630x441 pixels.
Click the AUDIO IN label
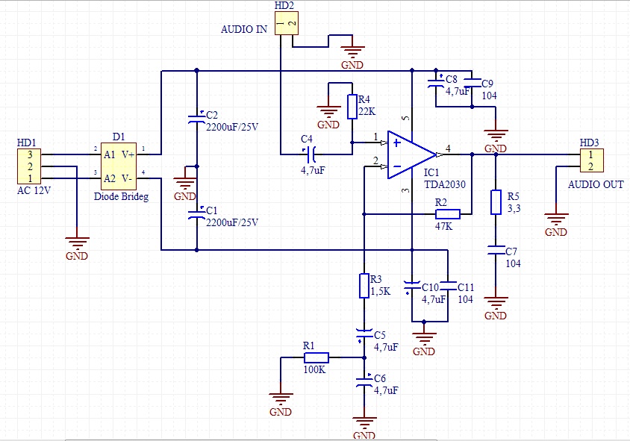pos(244,29)
